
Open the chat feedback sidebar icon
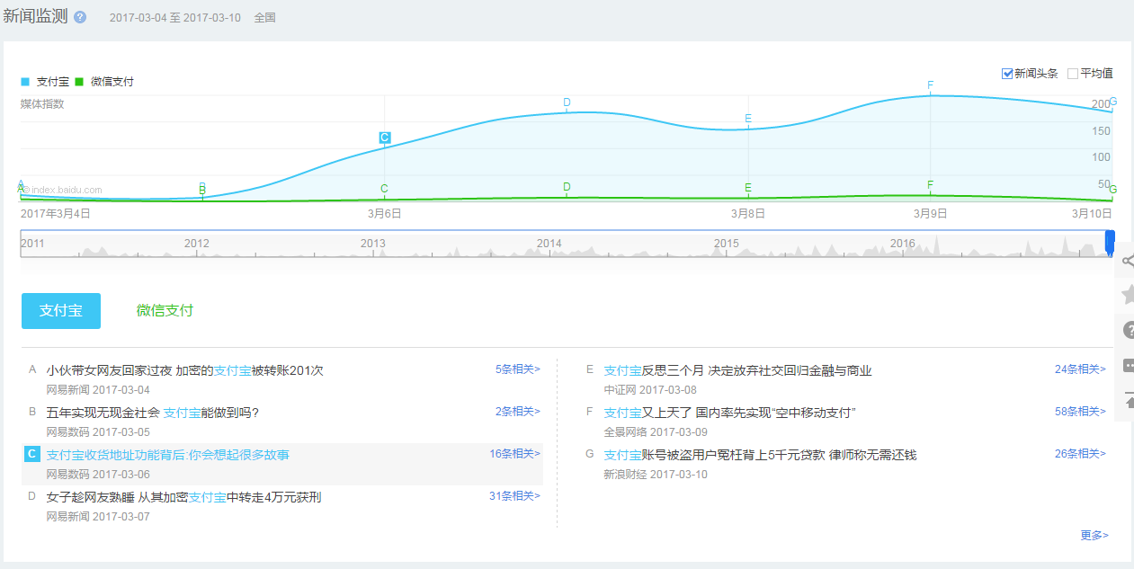pos(1128,366)
